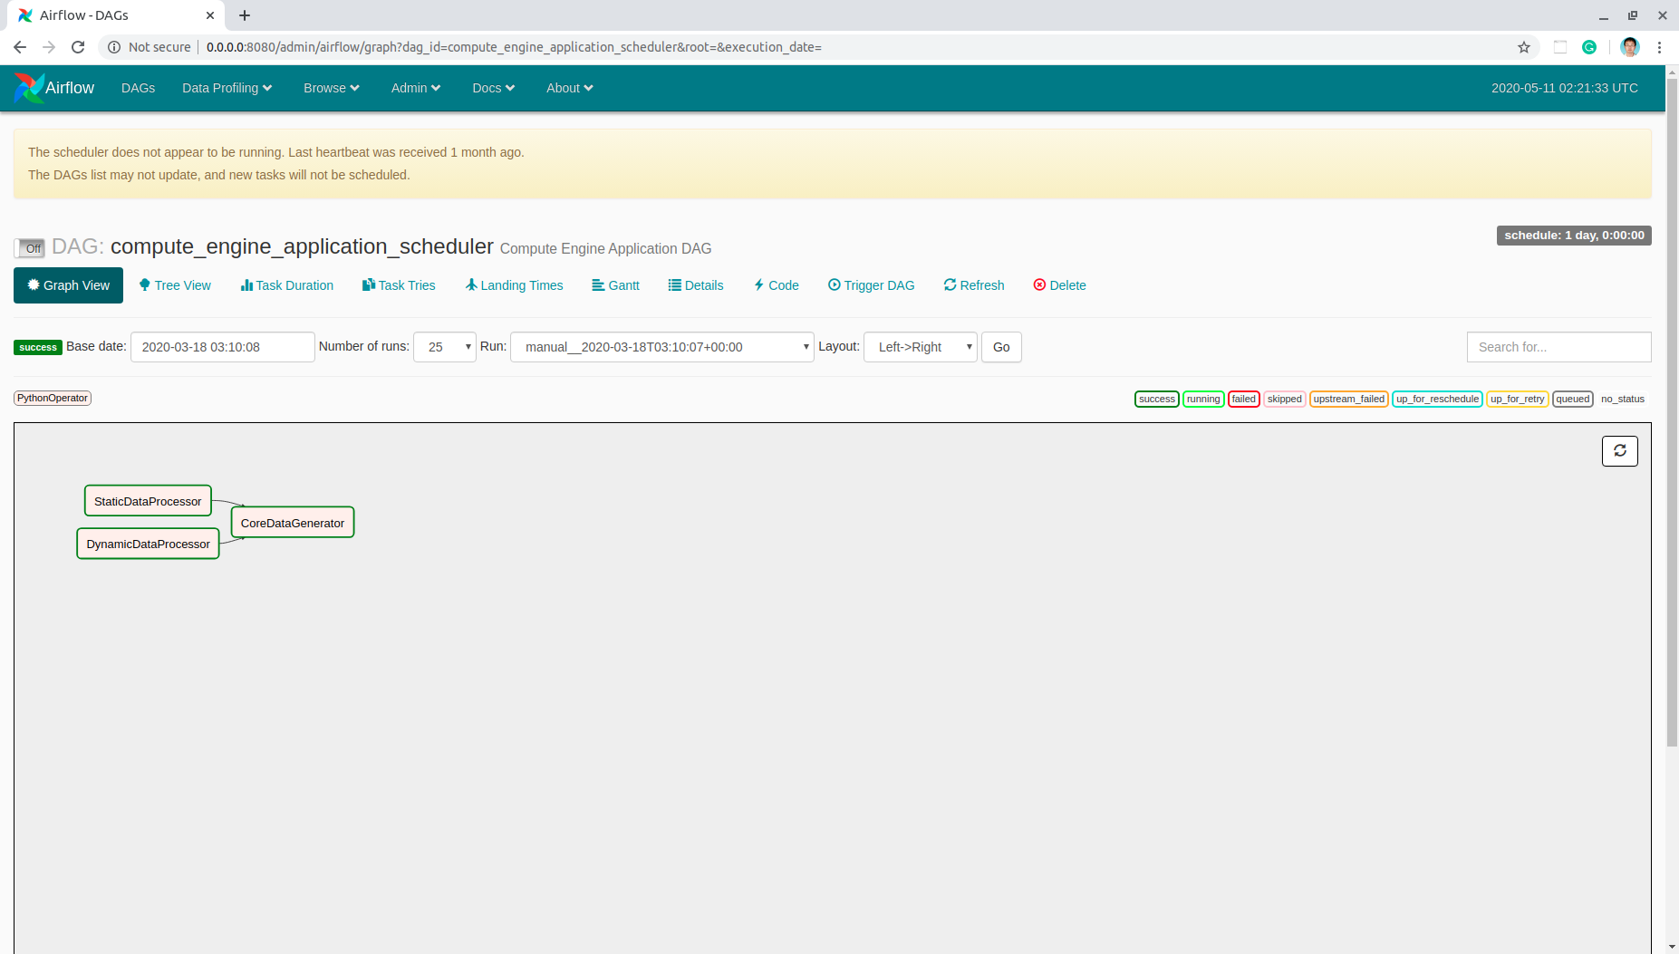
Task: Select the StaticDataProcessor task node
Action: click(148, 501)
